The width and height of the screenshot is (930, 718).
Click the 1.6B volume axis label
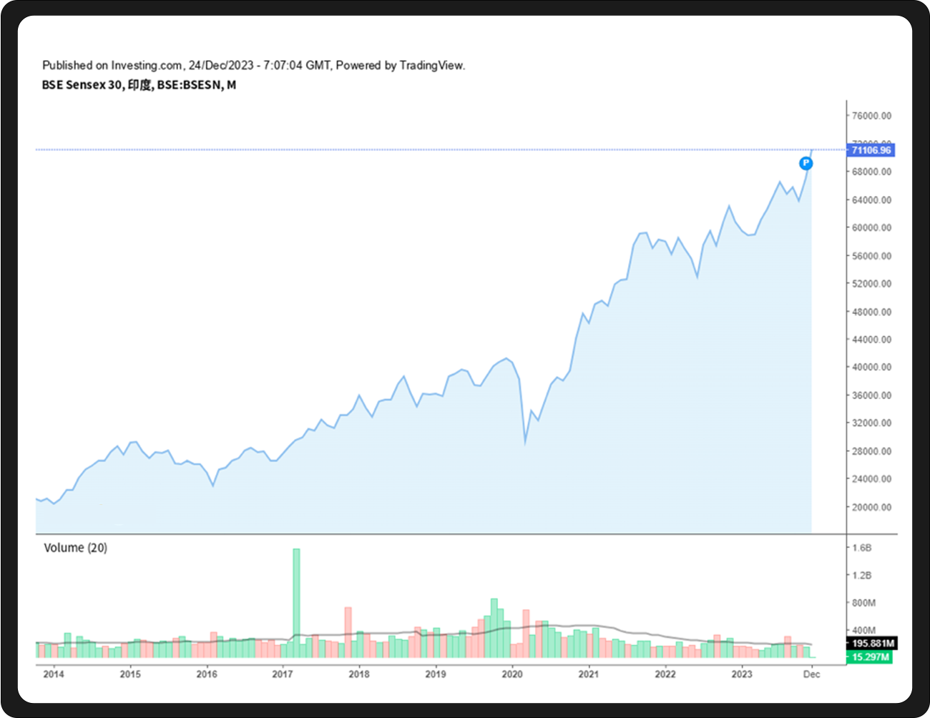861,548
